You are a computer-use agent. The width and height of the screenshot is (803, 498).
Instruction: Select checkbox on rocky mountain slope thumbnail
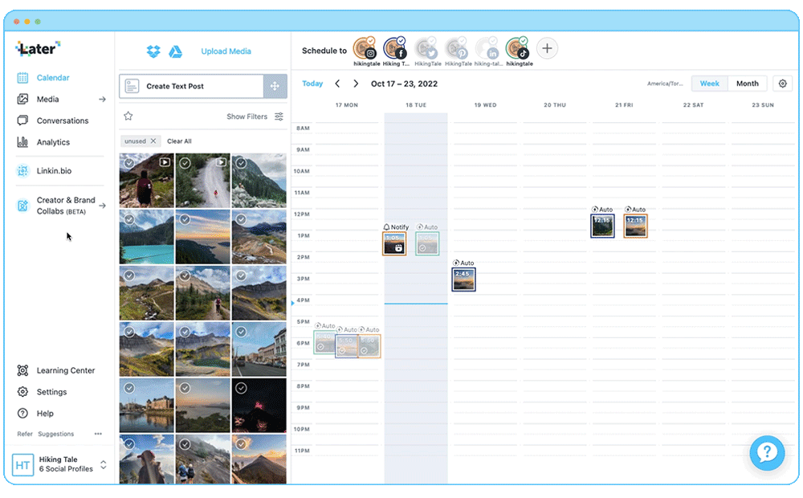(241, 163)
